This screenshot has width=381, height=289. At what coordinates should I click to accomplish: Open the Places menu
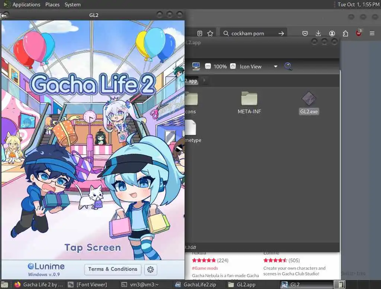click(x=52, y=4)
